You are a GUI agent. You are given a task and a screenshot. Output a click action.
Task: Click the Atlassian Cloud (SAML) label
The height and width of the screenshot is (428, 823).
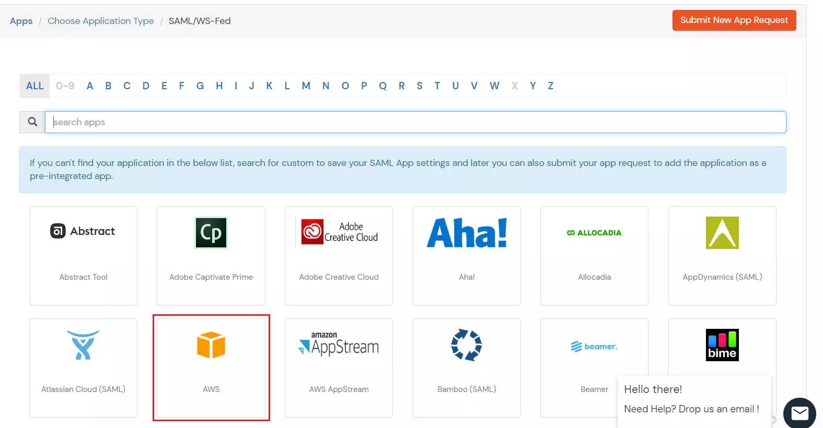(83, 389)
